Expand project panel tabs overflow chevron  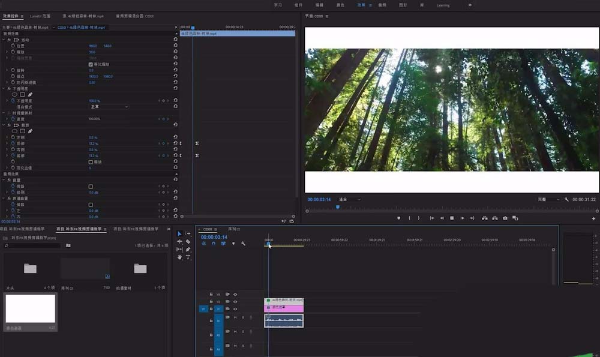tap(169, 229)
